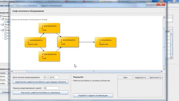This screenshot has height=101, width=179.
Task: Click graph horizontal scrollbar left arrow
Action: [12, 71]
